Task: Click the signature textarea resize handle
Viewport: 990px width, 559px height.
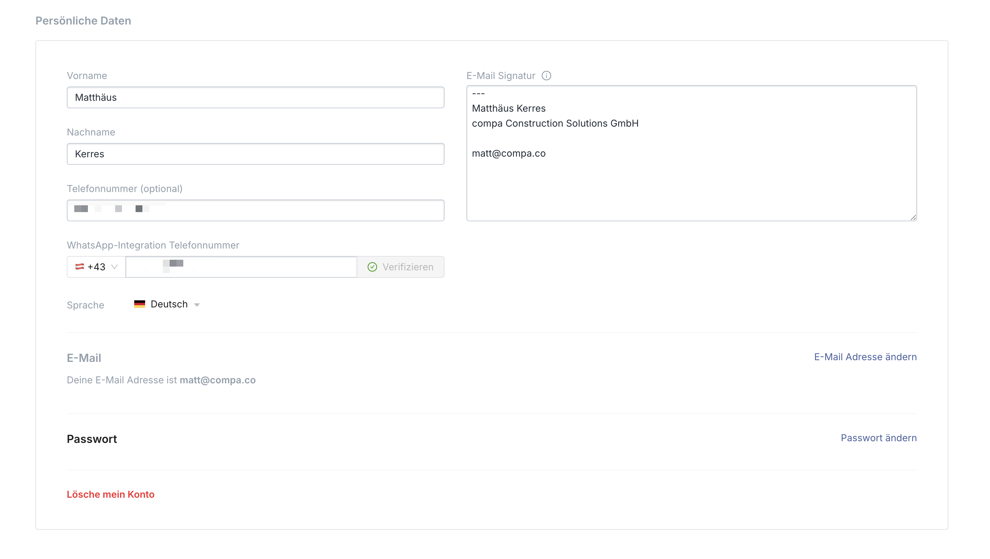Action: (913, 218)
